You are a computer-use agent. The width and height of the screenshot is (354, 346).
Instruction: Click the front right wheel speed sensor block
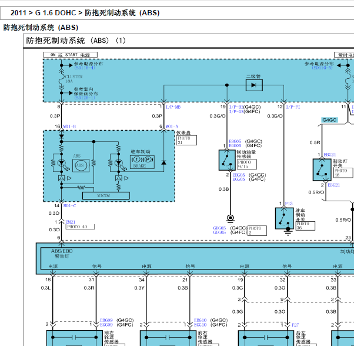point(168,338)
